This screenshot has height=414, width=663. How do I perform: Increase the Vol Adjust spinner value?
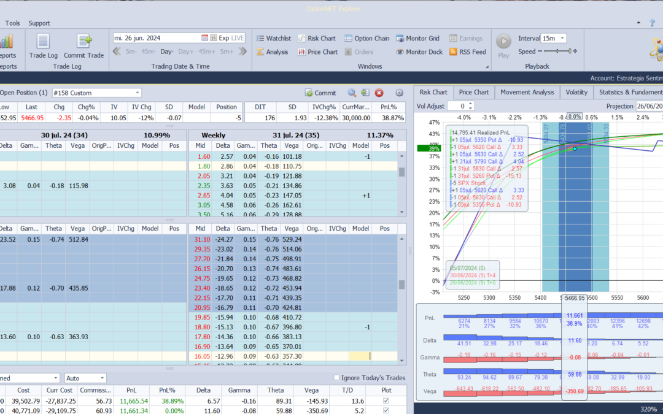pos(471,104)
